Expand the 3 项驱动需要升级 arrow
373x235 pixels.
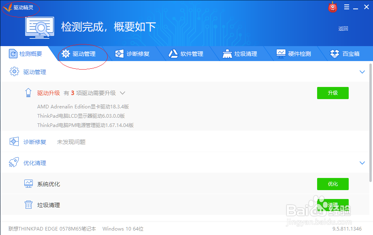(x=123, y=93)
